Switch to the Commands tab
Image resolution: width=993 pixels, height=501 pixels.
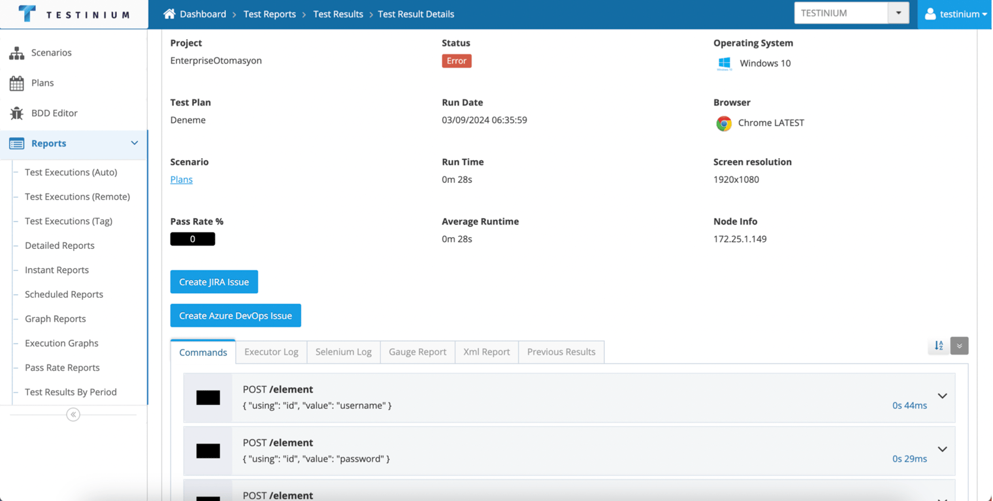click(x=203, y=352)
